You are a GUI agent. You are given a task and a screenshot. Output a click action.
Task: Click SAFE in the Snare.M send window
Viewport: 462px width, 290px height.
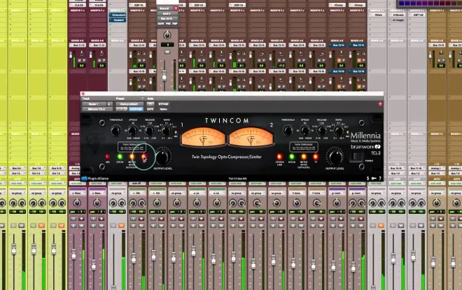point(160,24)
